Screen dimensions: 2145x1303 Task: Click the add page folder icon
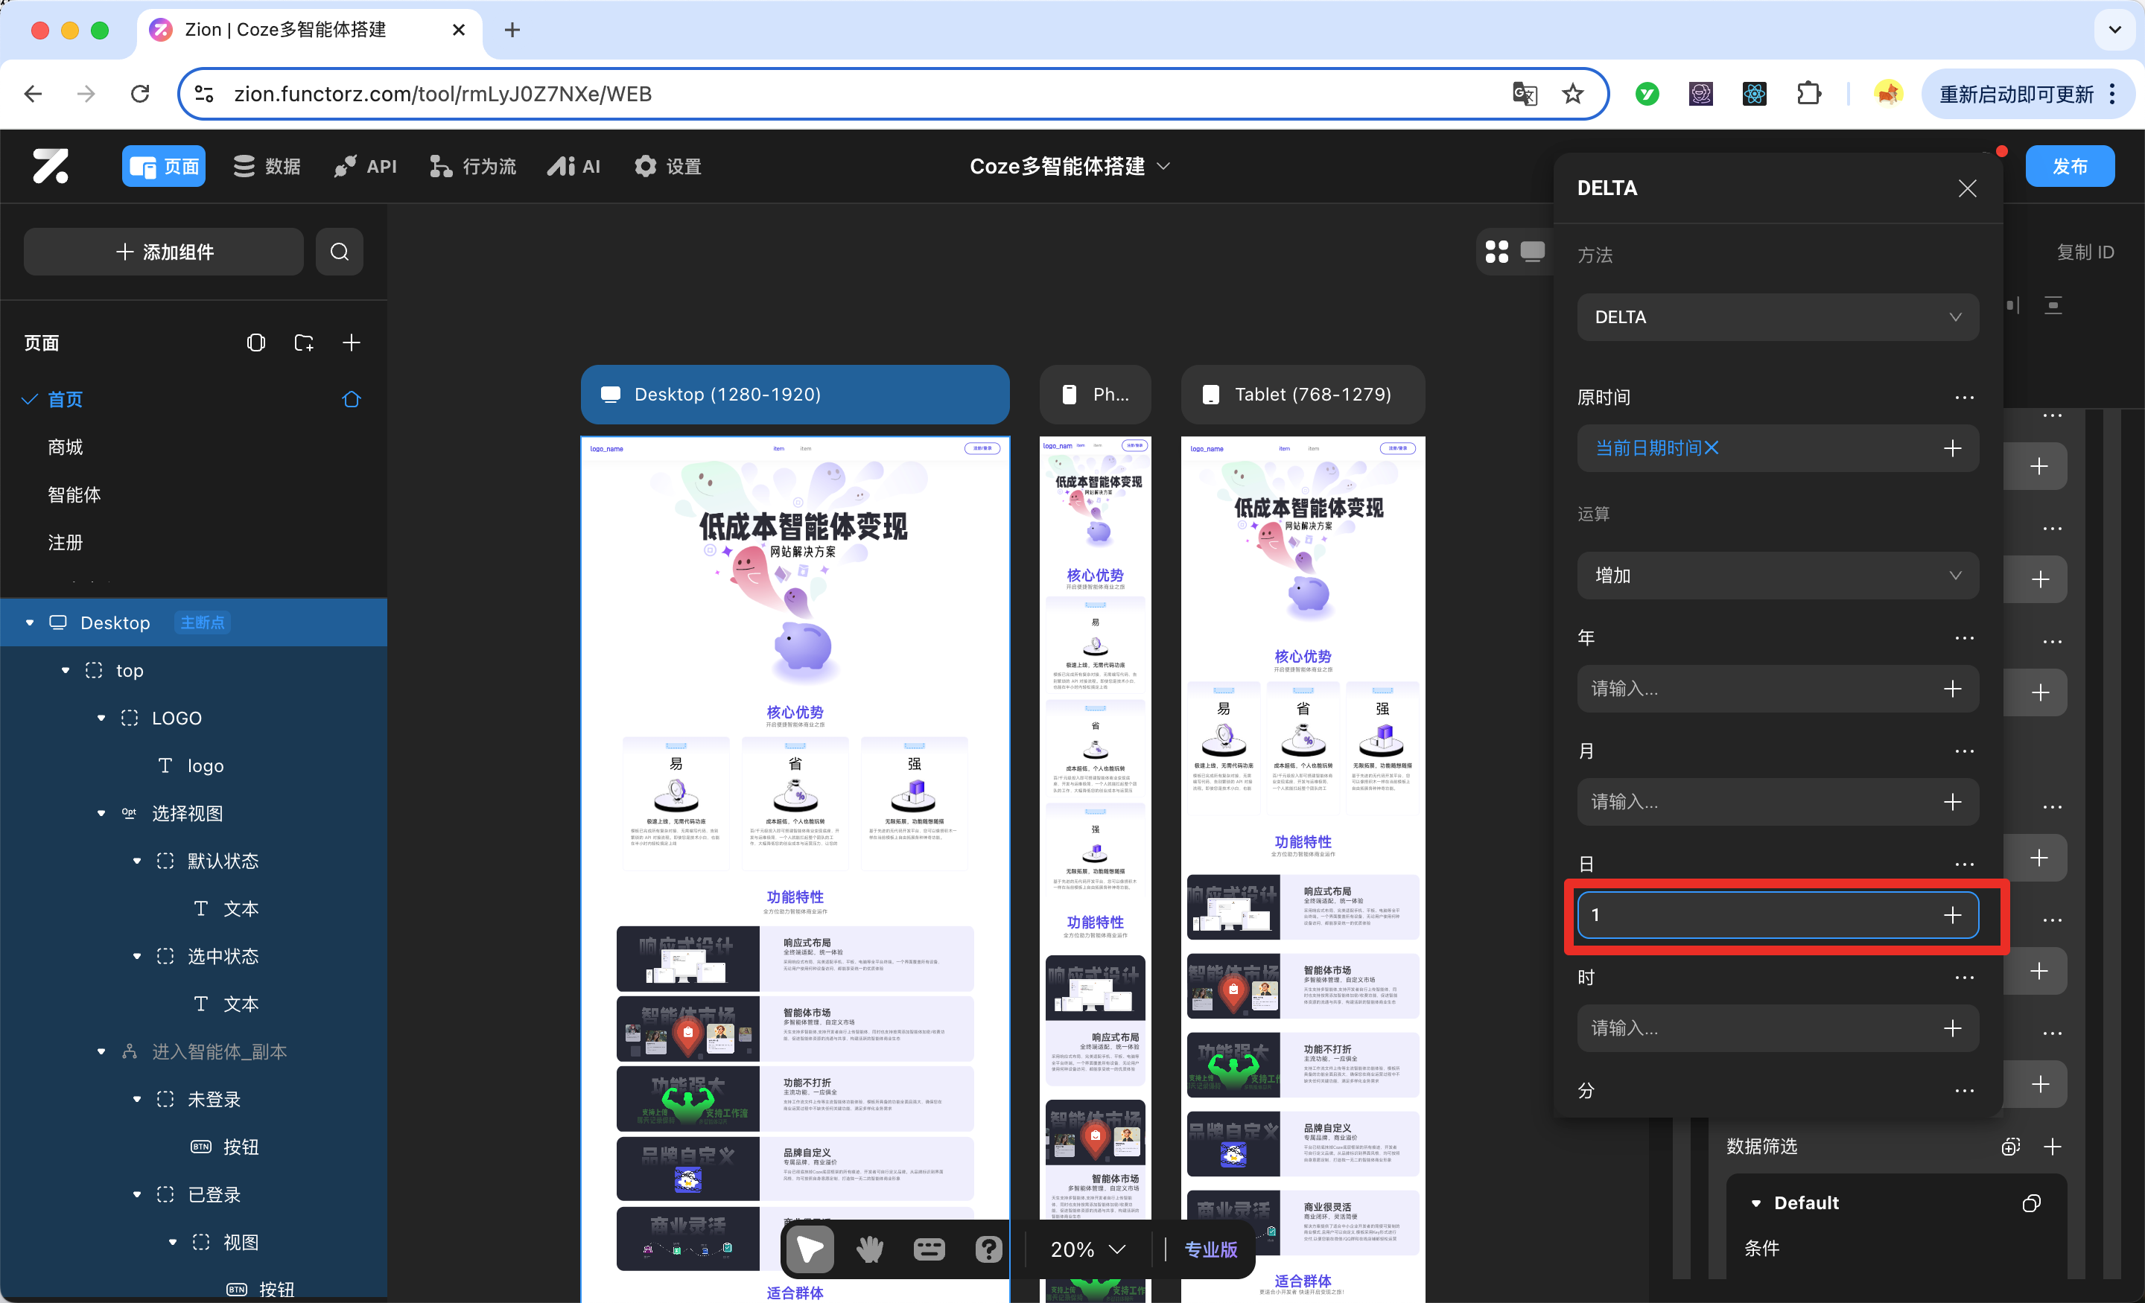[304, 343]
